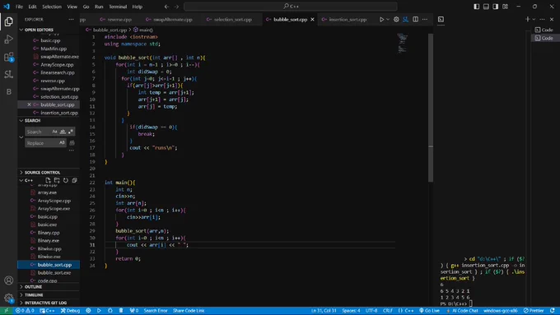Toggle Match Whole Word in search field

coord(63,132)
